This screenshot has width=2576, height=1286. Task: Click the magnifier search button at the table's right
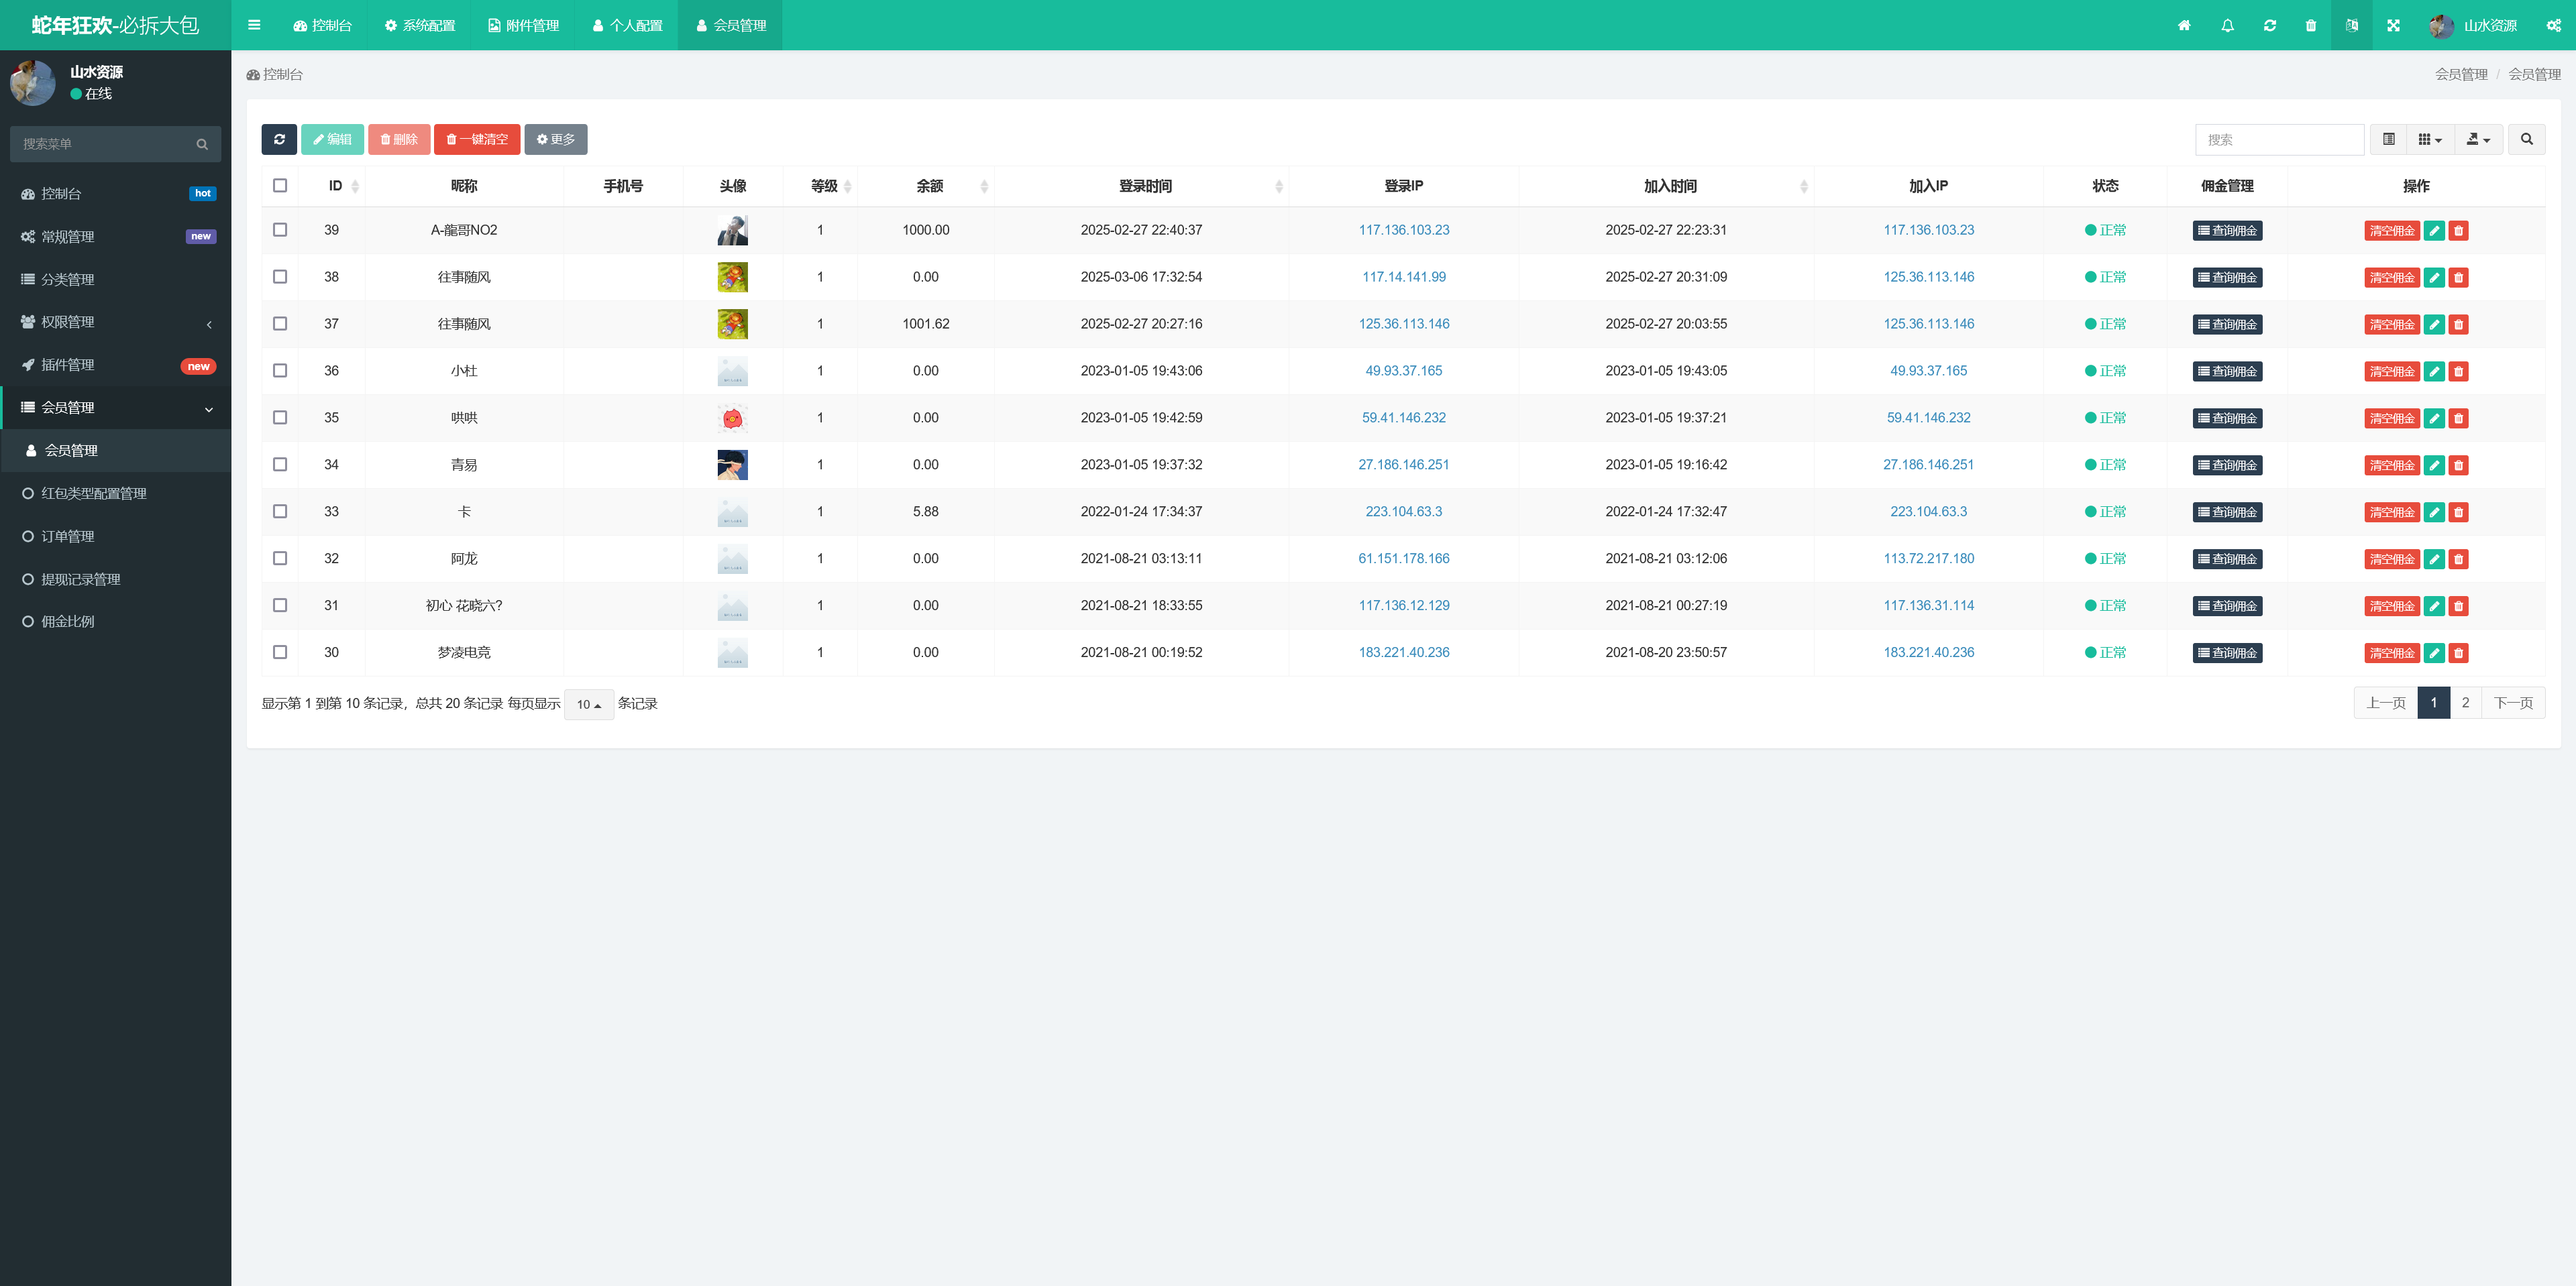pyautogui.click(x=2526, y=139)
